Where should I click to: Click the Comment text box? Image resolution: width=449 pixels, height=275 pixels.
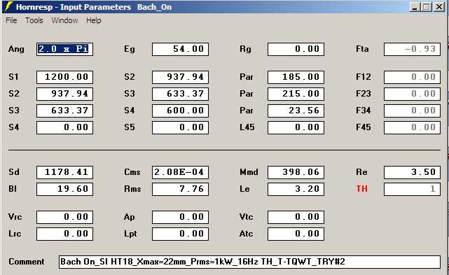(249, 262)
